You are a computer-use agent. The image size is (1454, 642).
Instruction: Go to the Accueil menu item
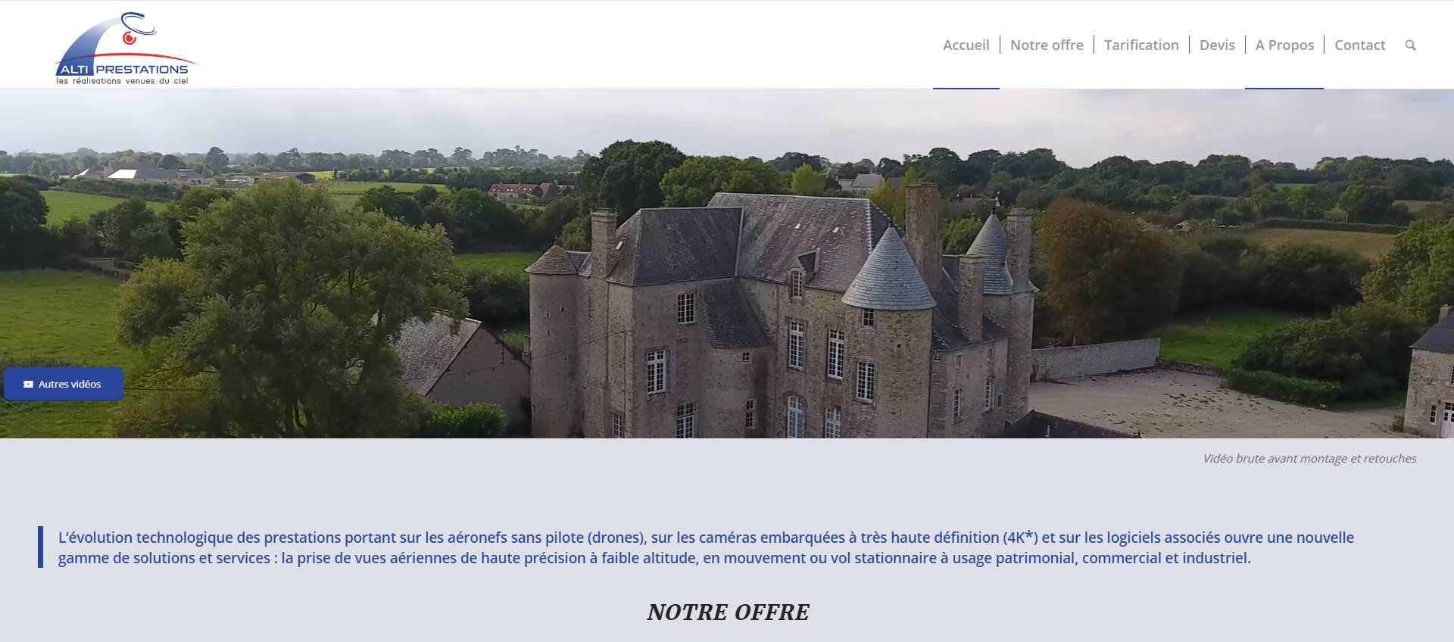966,45
